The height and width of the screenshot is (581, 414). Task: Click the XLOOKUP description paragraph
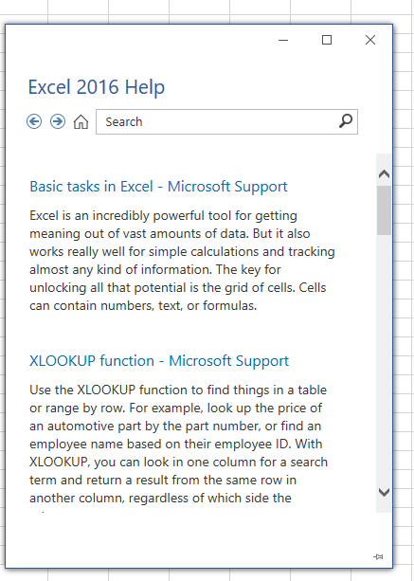point(178,444)
